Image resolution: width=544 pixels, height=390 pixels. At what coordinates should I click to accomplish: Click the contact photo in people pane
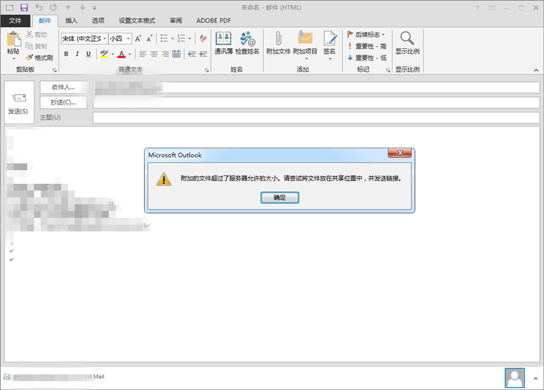515,378
